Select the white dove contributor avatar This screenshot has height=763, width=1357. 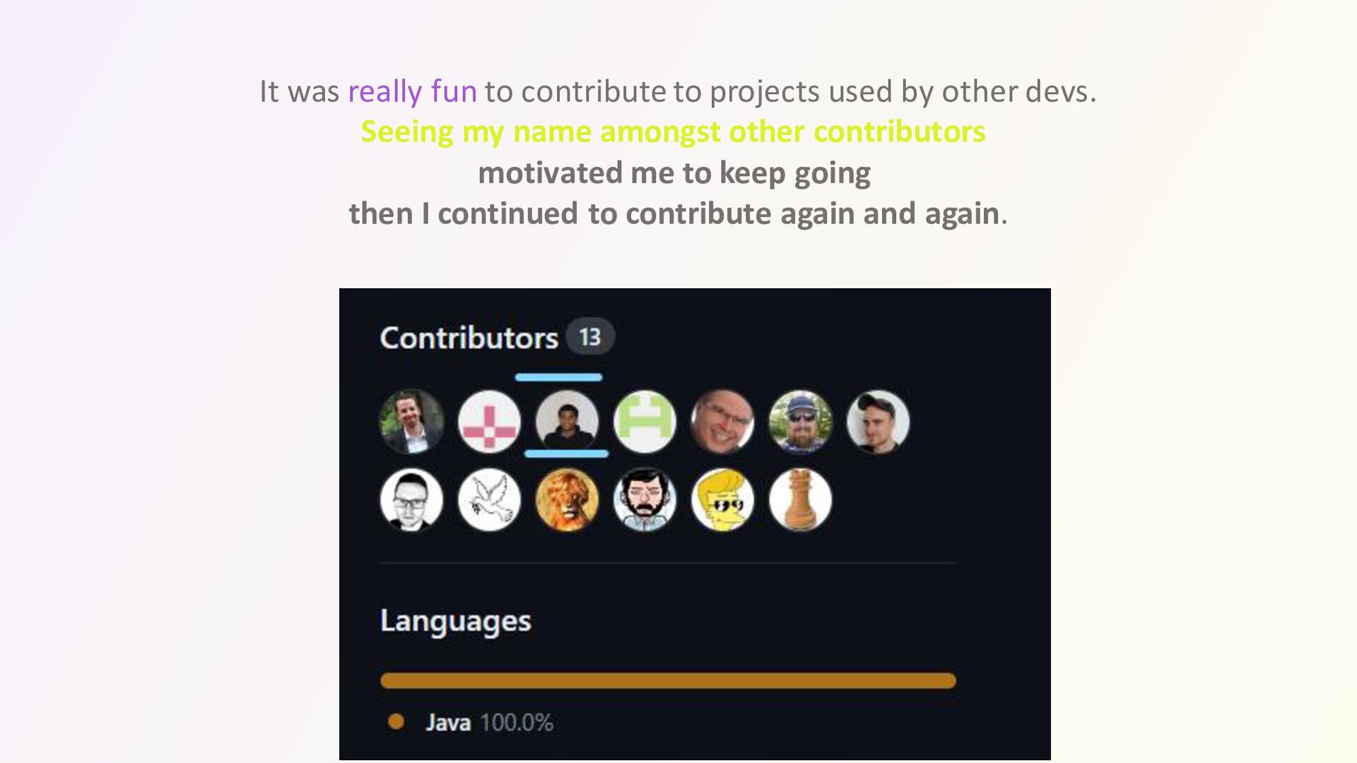point(489,499)
